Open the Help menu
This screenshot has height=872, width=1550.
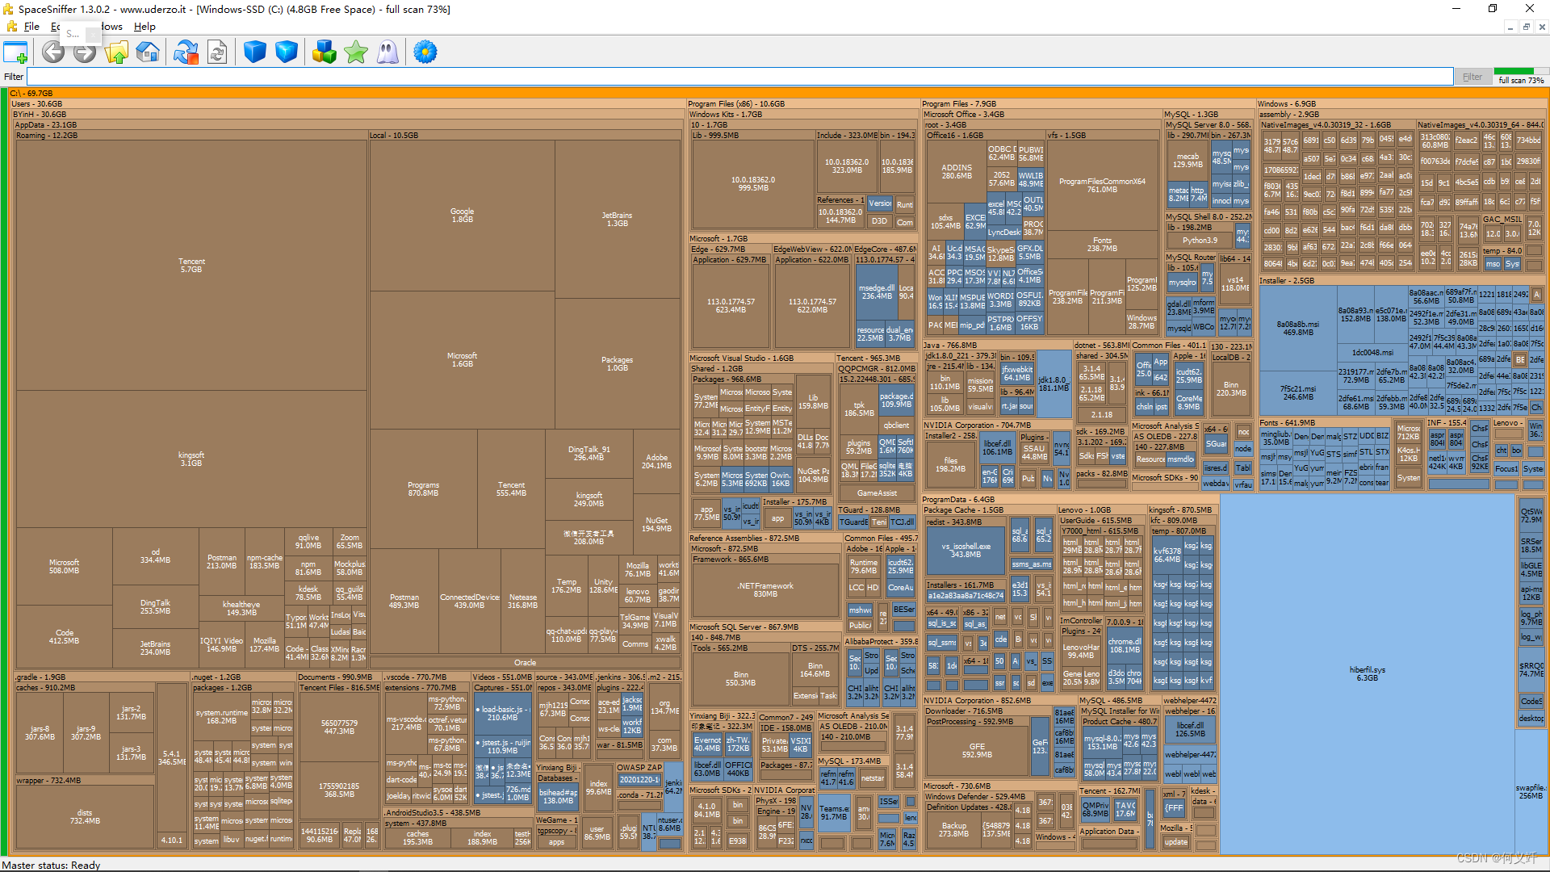click(x=145, y=27)
